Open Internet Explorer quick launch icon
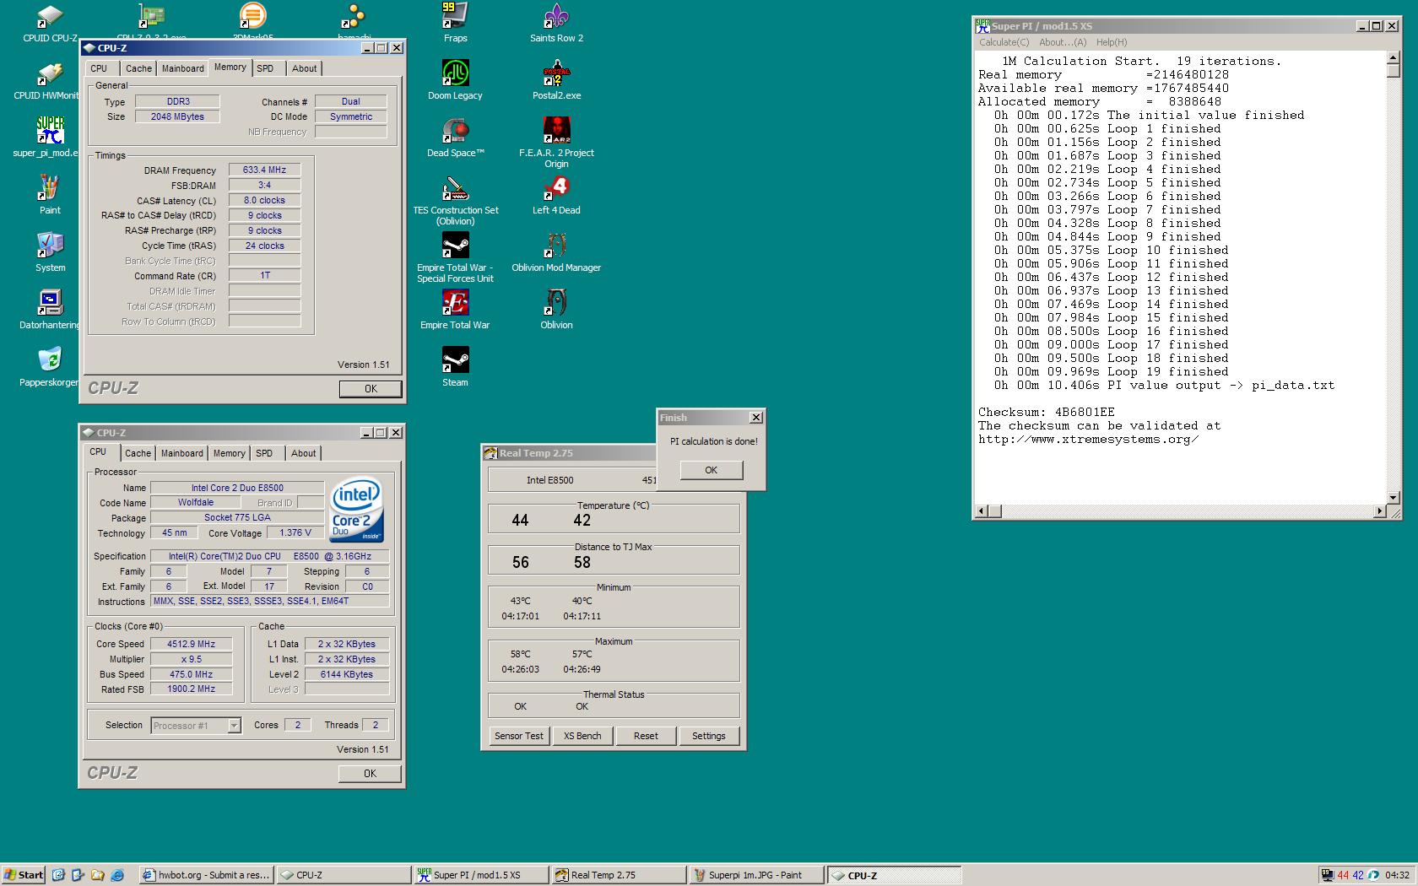 [x=118, y=875]
